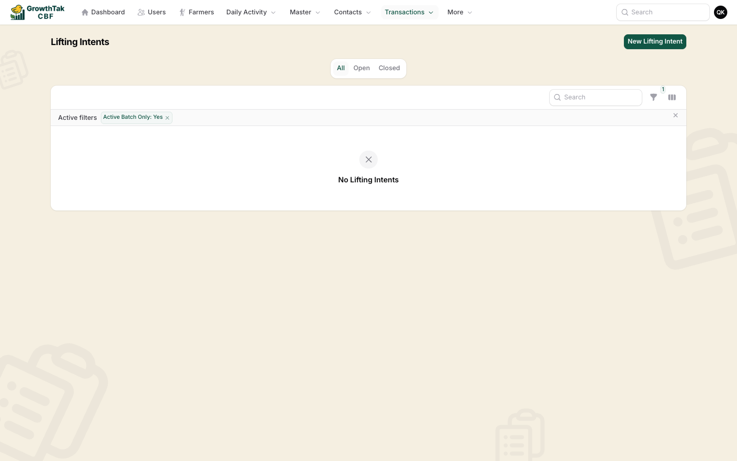This screenshot has height=461, width=737.
Task: Focus the table Search field
Action: tap(596, 97)
